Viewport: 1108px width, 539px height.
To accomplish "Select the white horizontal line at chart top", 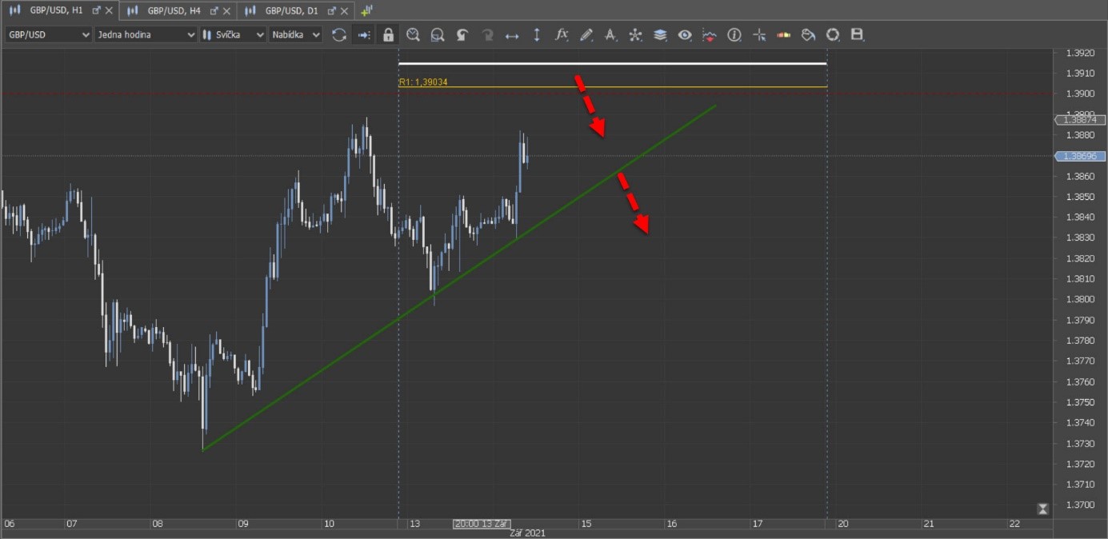I will tap(612, 63).
